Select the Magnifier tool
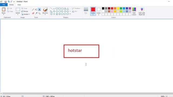This screenshot has width=173, height=97. 39,13
